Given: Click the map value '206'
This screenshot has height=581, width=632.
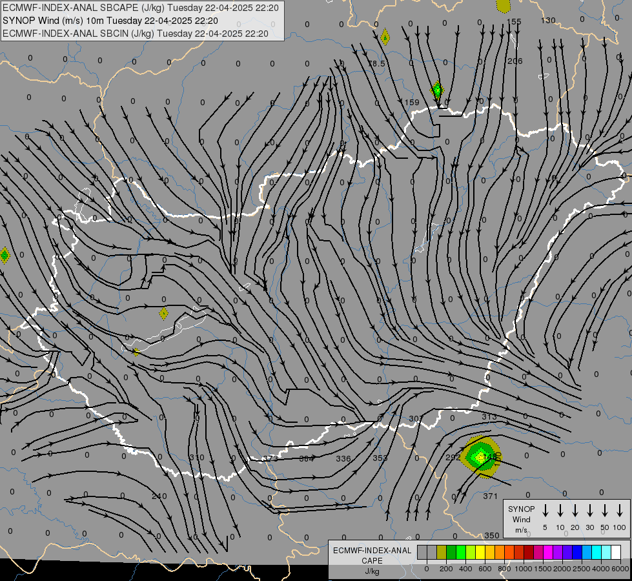Looking at the screenshot, I should 515,61.
